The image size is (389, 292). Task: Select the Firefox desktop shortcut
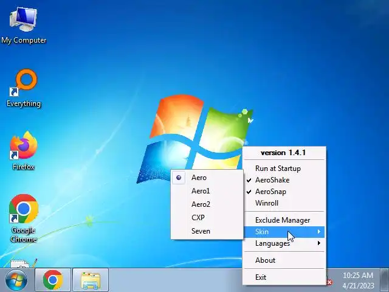(x=24, y=151)
